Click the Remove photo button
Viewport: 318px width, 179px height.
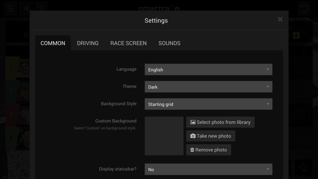[209, 150]
